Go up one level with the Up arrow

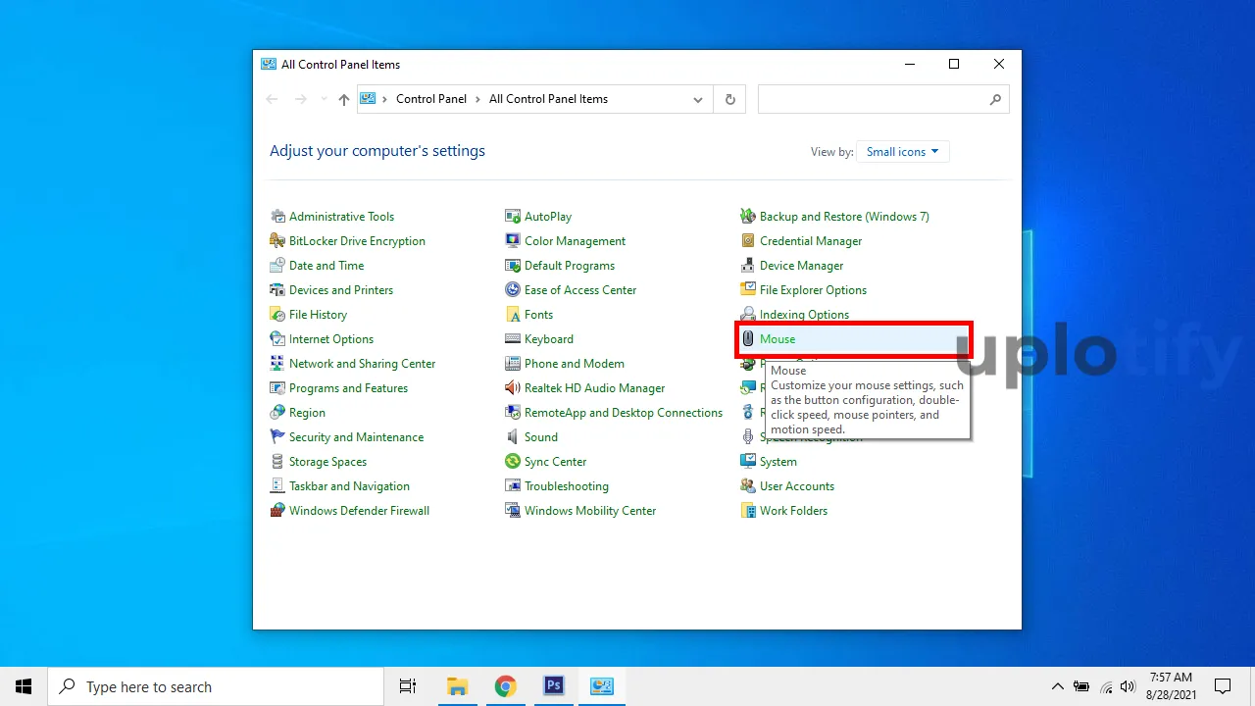coord(343,100)
